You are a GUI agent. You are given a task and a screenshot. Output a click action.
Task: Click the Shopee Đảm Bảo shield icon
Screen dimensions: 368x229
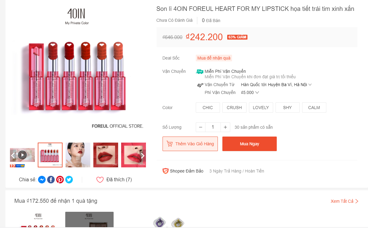coord(165,171)
